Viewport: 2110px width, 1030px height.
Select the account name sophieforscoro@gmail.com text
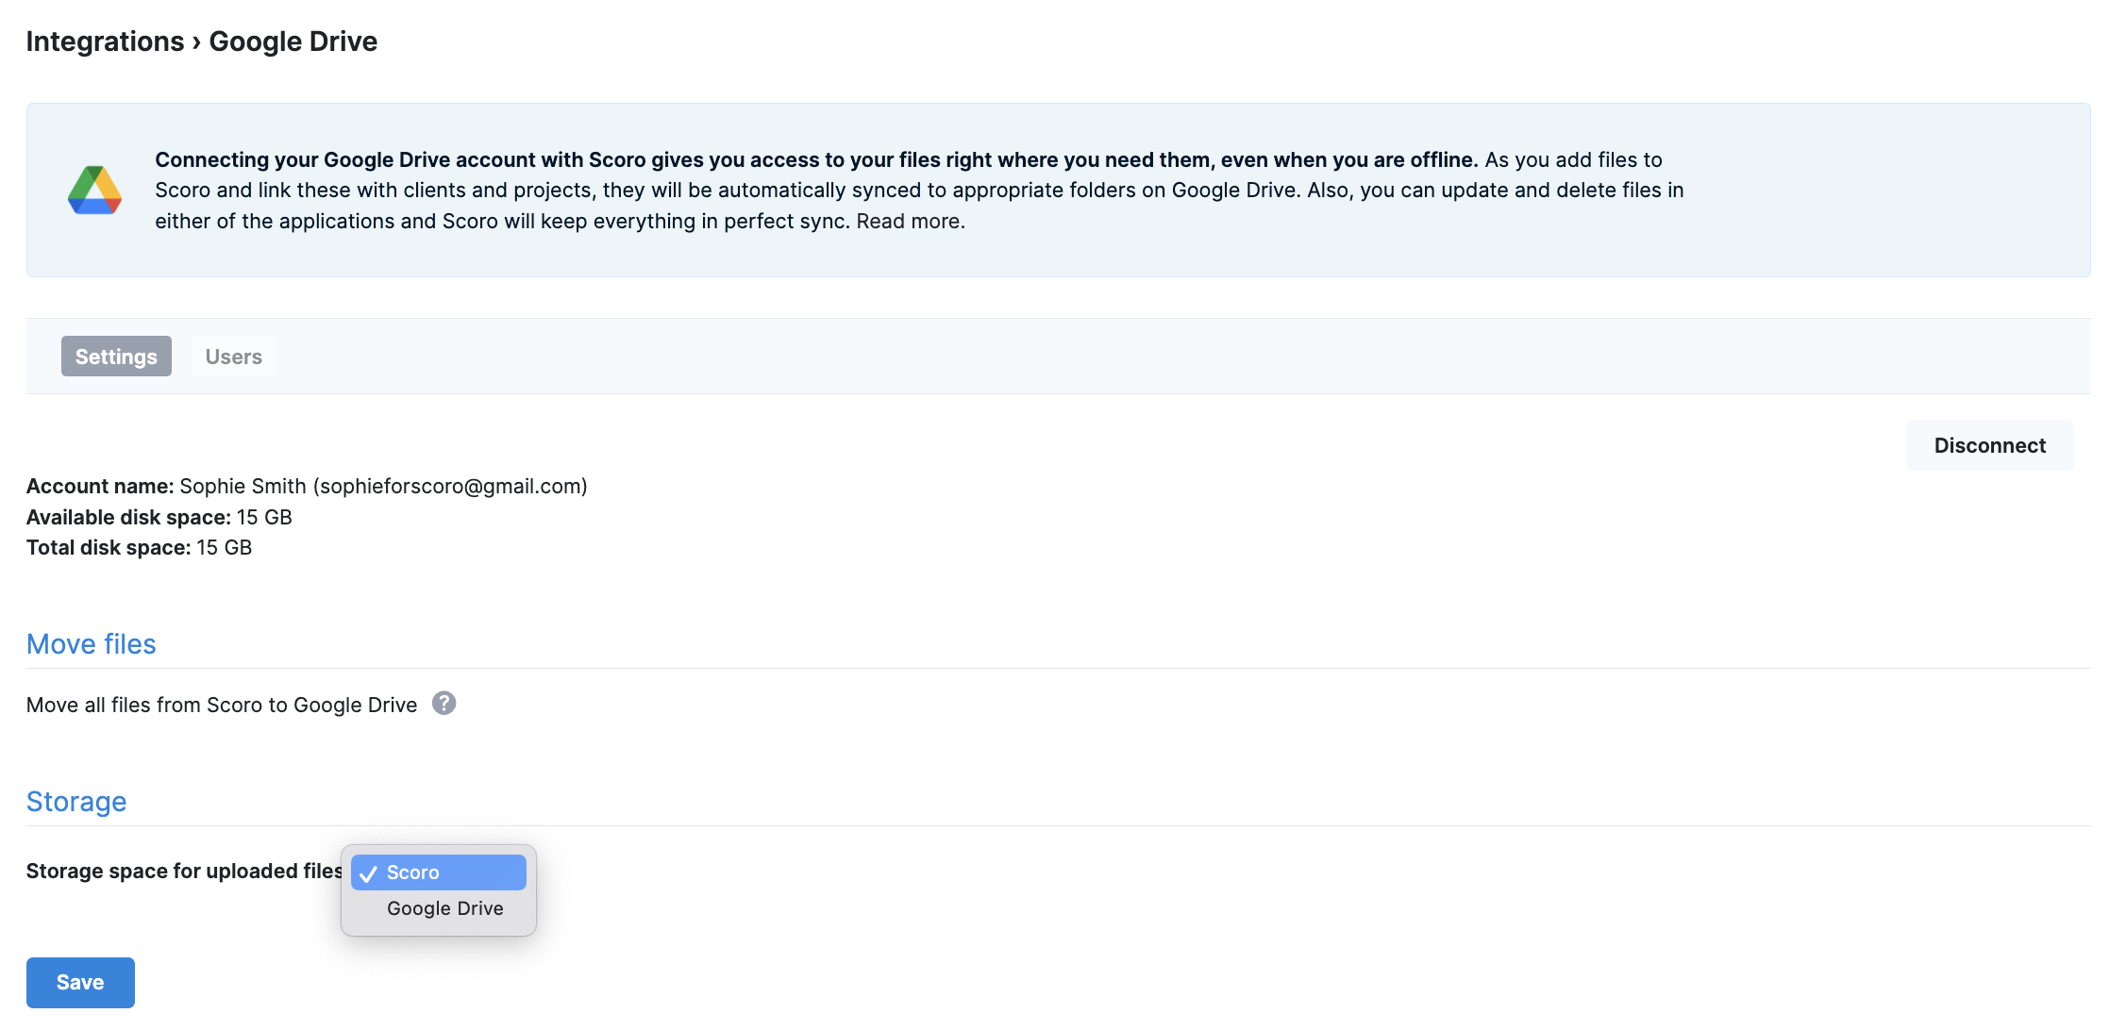[x=450, y=486]
